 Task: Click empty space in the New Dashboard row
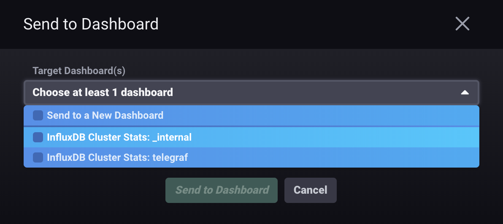coord(338,115)
